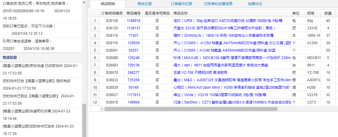This screenshot has width=338, height=137.
Task: Open the 维达 V2219 抽纸 product link
Action: coord(220,95)
